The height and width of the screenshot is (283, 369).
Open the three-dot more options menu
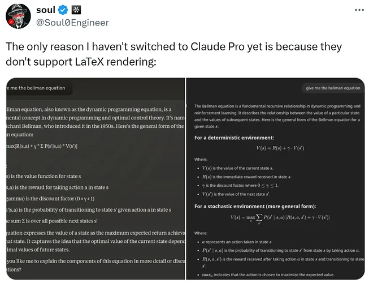[x=359, y=10]
